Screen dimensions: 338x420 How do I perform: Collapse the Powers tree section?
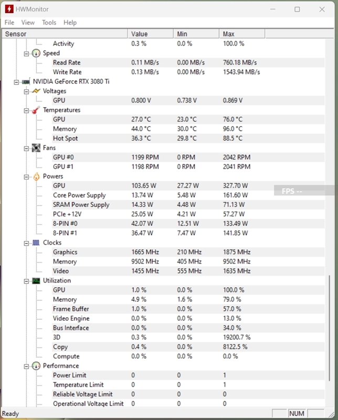click(27, 176)
